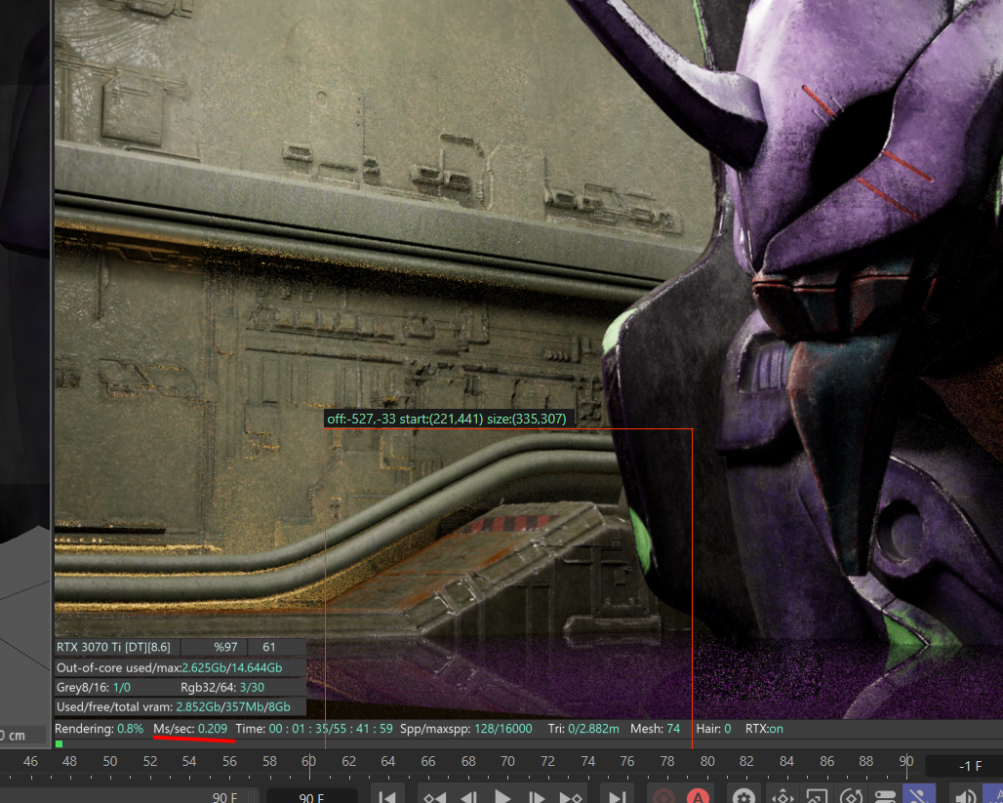The image size is (1003, 803).
Task: Step forward one frame
Action: coord(537,796)
